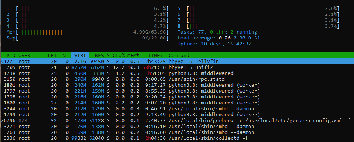Viewport: 354px width, 142px height.
Task: Click user 878 in the gerbera row
Action: pyautogui.click(x=22, y=120)
